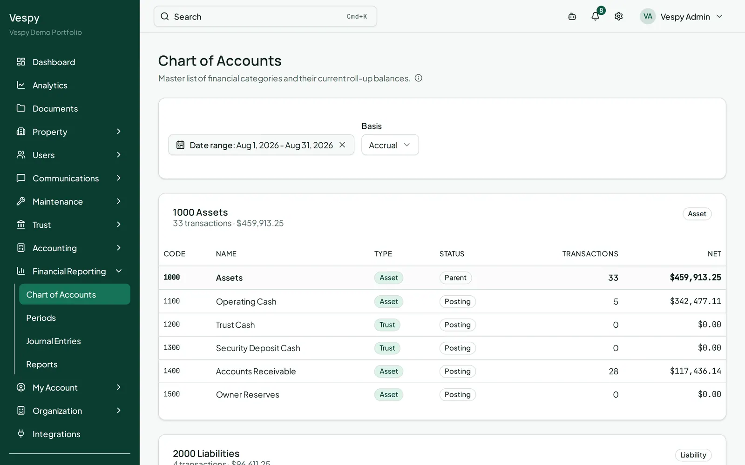The width and height of the screenshot is (745, 465).
Task: Click the $342,477.11 net amount
Action: click(695, 301)
